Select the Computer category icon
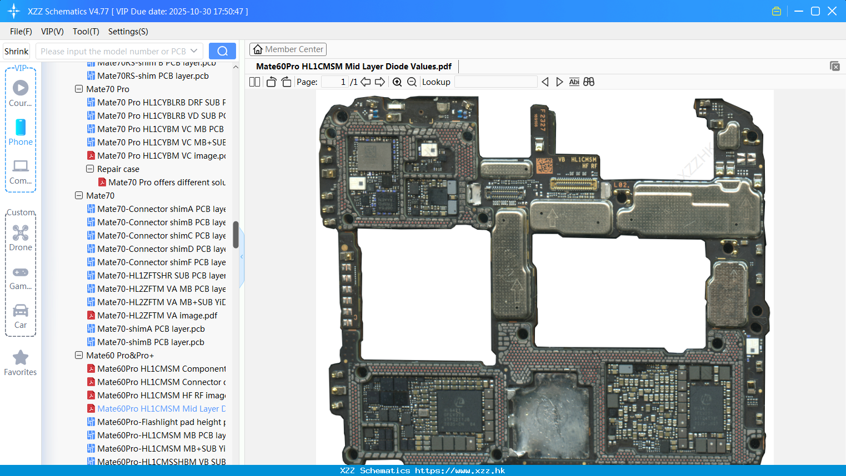The height and width of the screenshot is (476, 846). coord(21,171)
